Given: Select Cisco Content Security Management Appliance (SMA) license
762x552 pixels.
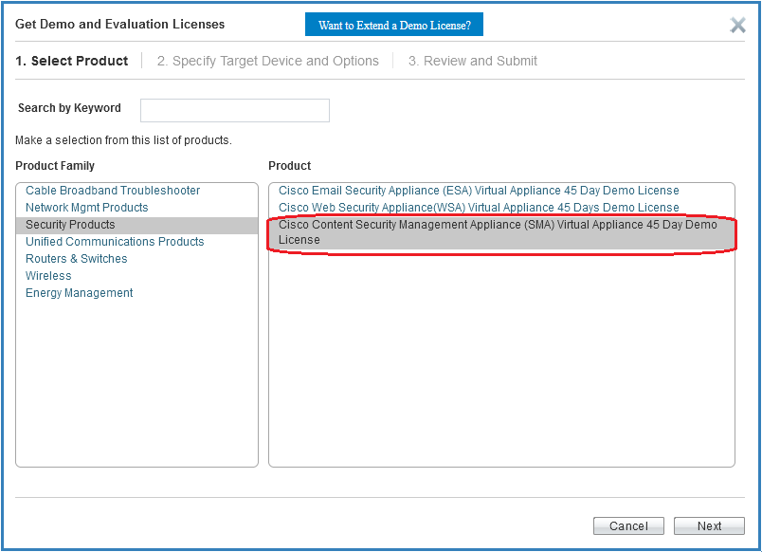Looking at the screenshot, I should click(x=501, y=232).
